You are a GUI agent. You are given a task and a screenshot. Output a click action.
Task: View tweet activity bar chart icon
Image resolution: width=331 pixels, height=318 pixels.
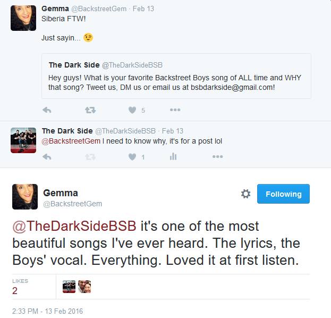[x=173, y=157]
